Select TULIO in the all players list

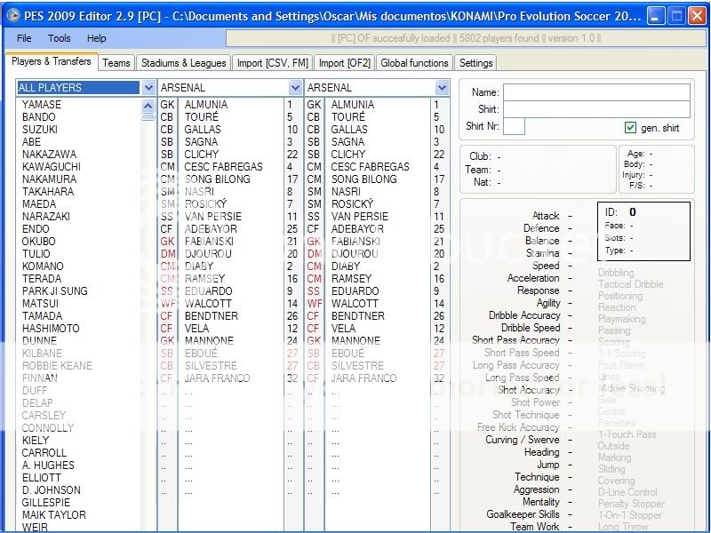pyautogui.click(x=36, y=254)
